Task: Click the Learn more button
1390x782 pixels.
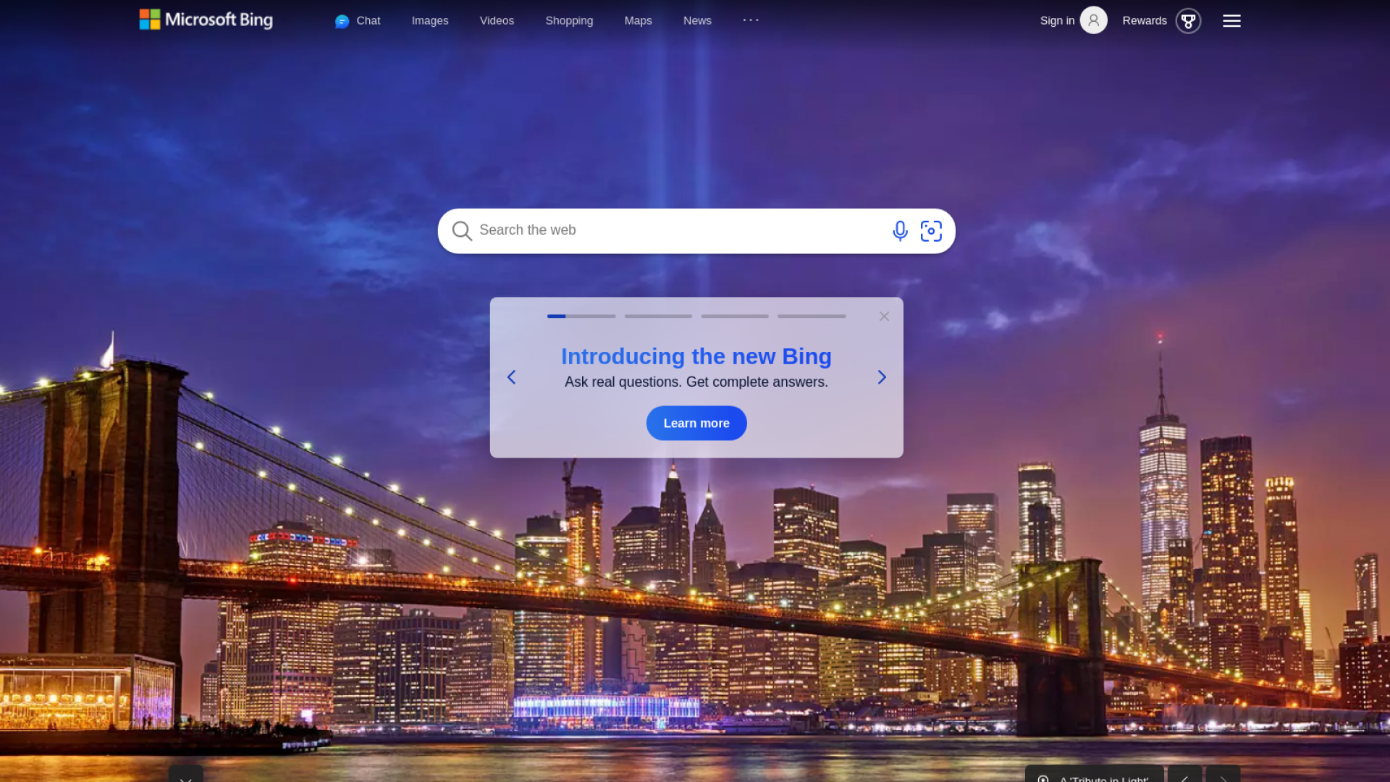Action: (x=696, y=424)
